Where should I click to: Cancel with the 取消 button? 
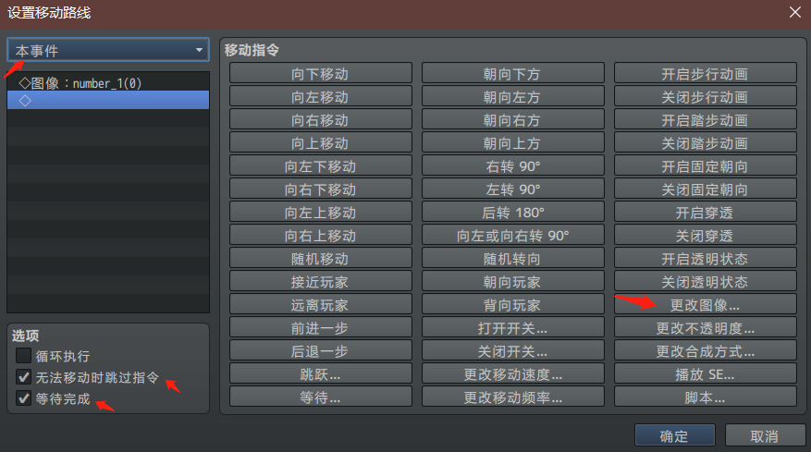(x=765, y=435)
